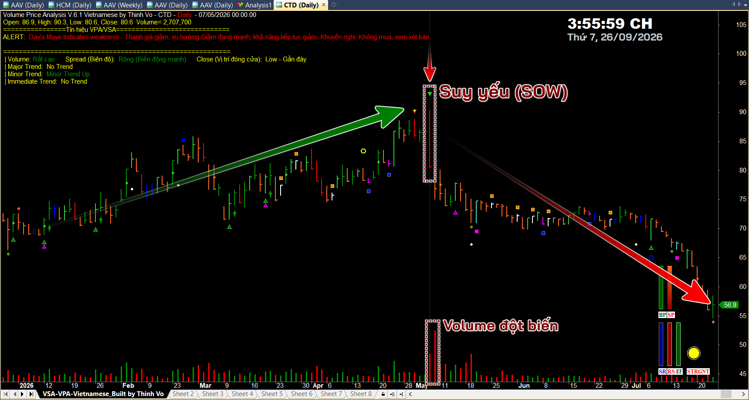Go to the previous chart sheet
Viewport: 749px width, 400px height.
tap(15, 394)
